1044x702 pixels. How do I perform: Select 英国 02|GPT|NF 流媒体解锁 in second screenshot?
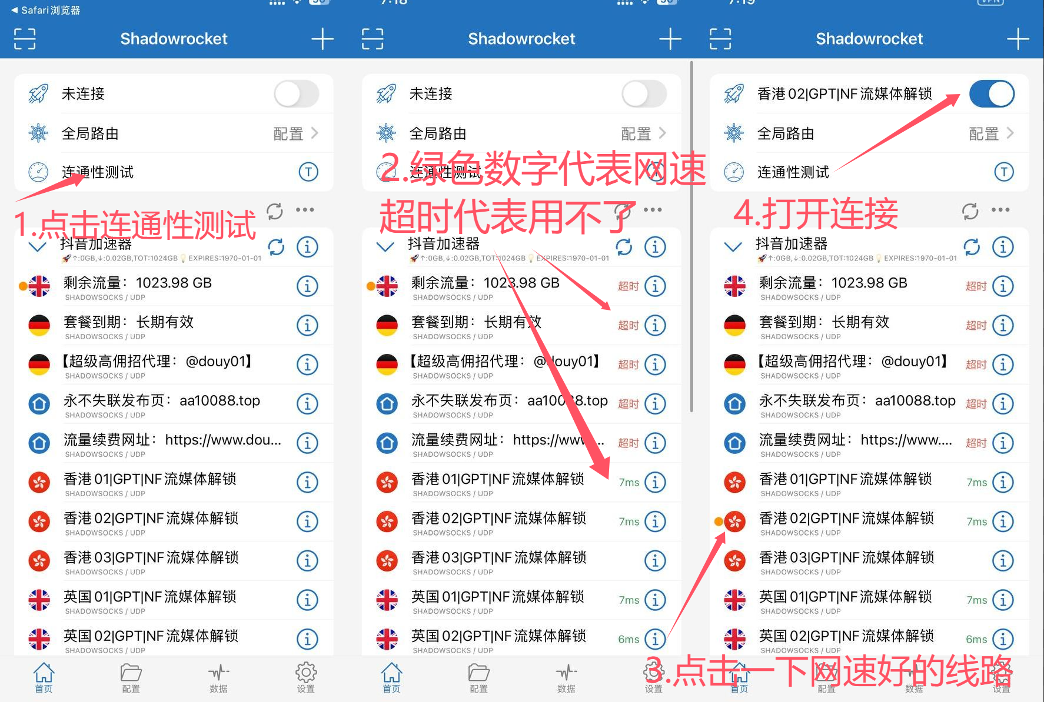[x=521, y=639]
